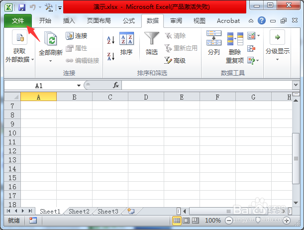This screenshot has height=230, width=304.
Task: Click 编辑链接 (Edit Links) button
Action: [x=83, y=61]
